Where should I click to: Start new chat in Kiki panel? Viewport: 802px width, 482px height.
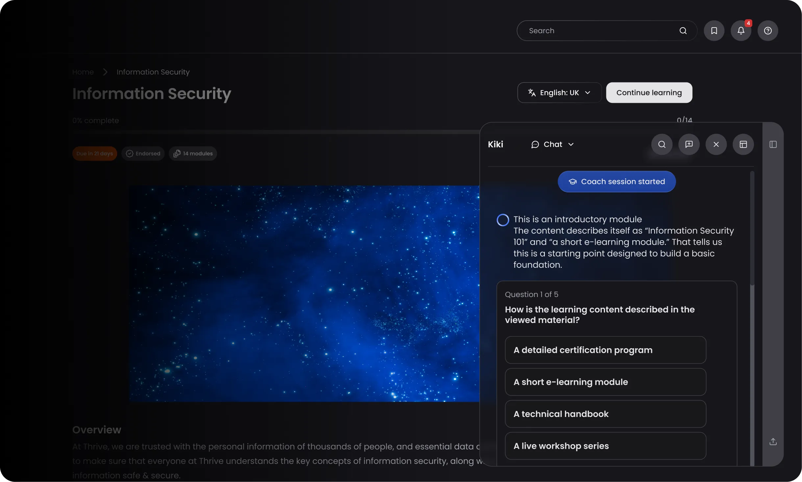click(689, 144)
